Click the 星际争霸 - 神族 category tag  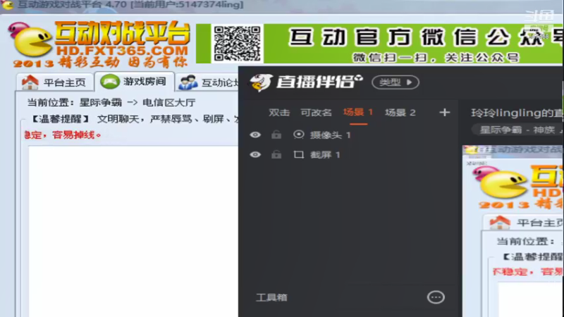[x=518, y=130]
